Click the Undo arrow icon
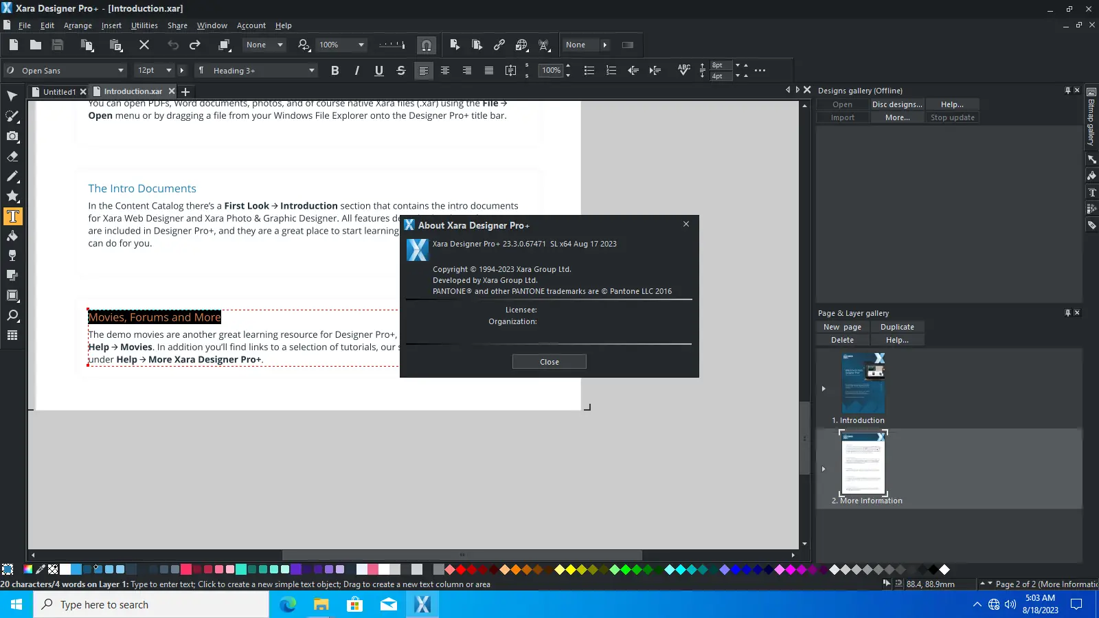Screen dimensions: 1099x618 pyautogui.click(x=173, y=45)
